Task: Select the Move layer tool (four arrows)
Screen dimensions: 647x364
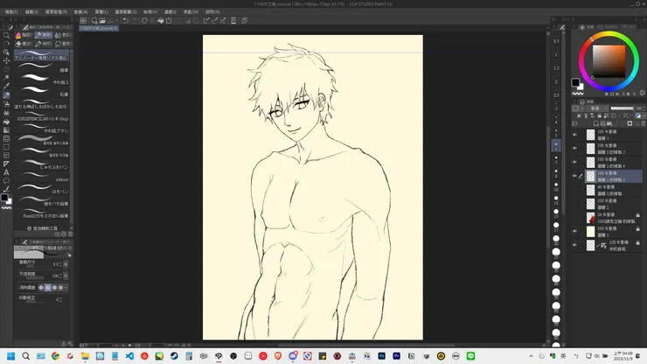Action: [x=6, y=60]
